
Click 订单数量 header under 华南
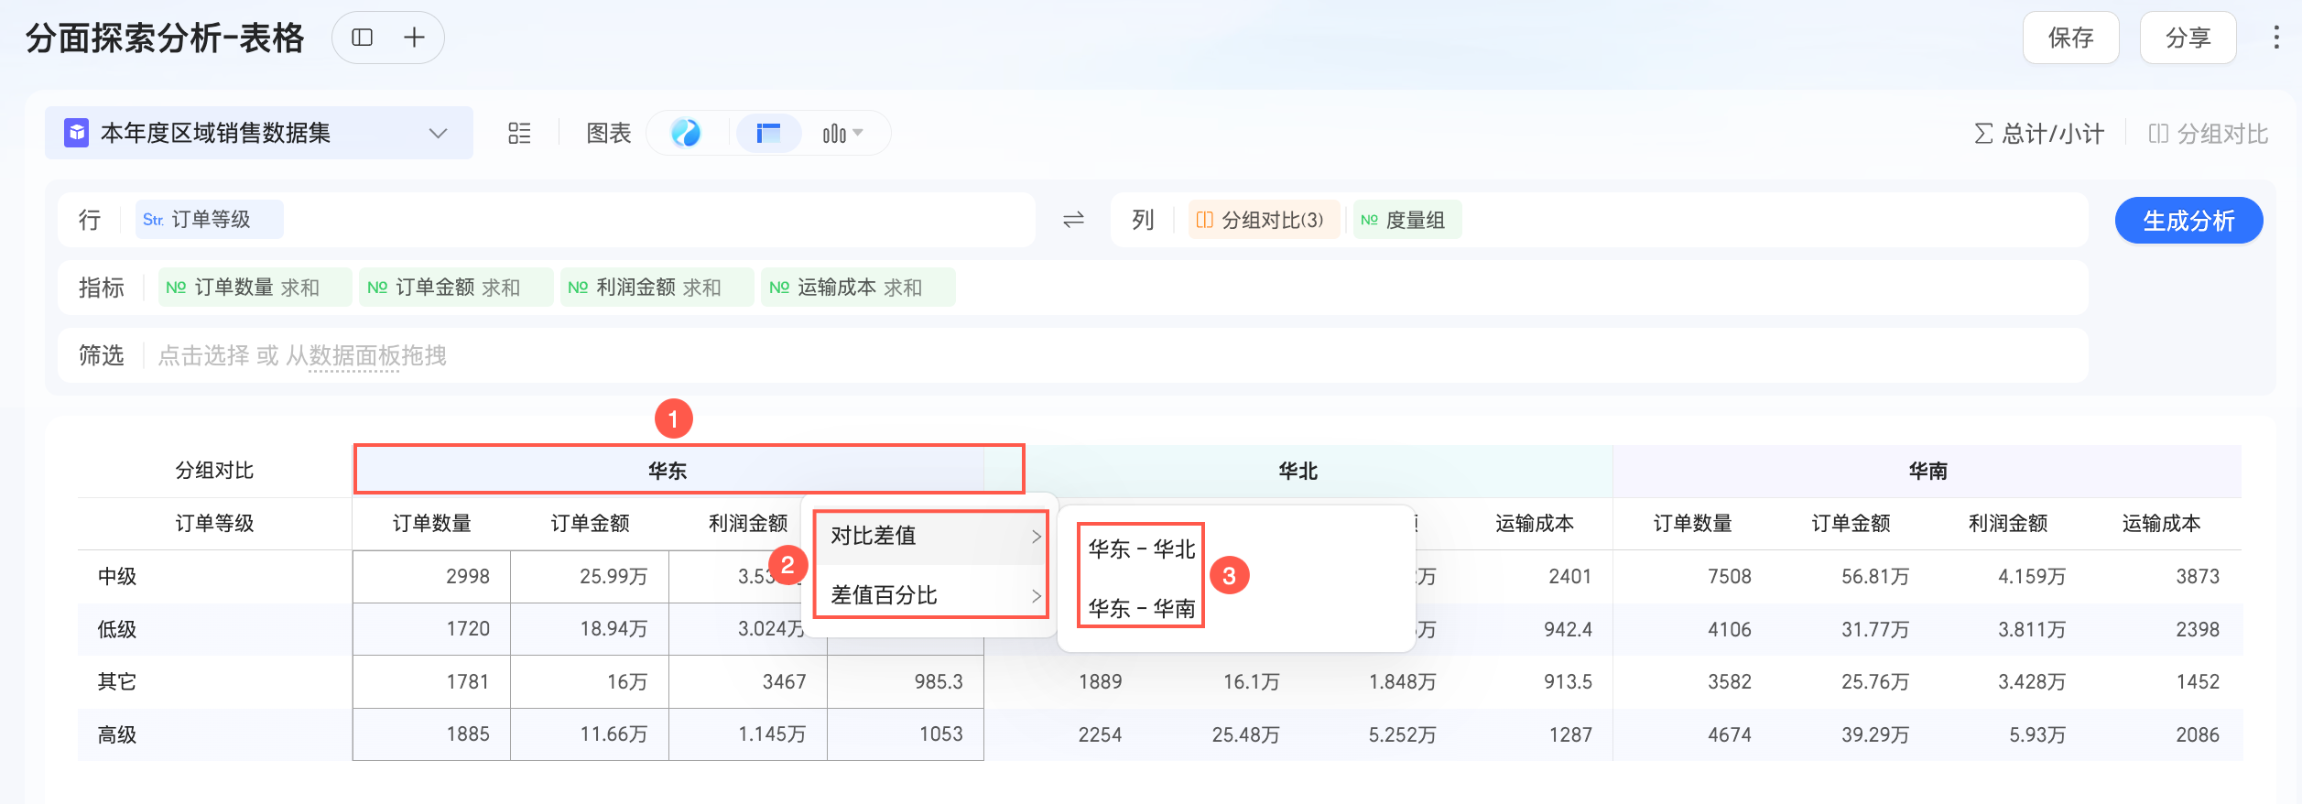[1692, 523]
